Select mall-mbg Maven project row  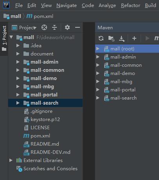pyautogui.click(x=127, y=82)
